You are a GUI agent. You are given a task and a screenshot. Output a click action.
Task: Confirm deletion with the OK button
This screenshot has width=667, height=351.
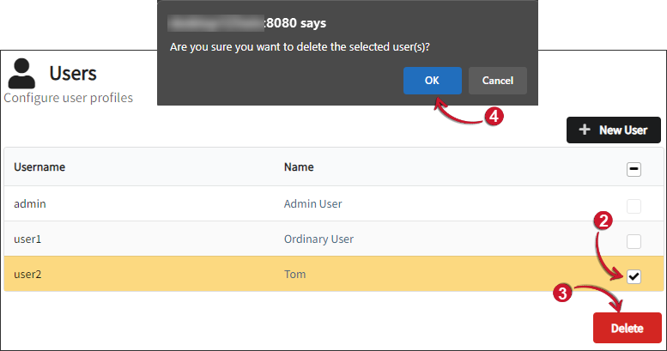click(x=432, y=81)
